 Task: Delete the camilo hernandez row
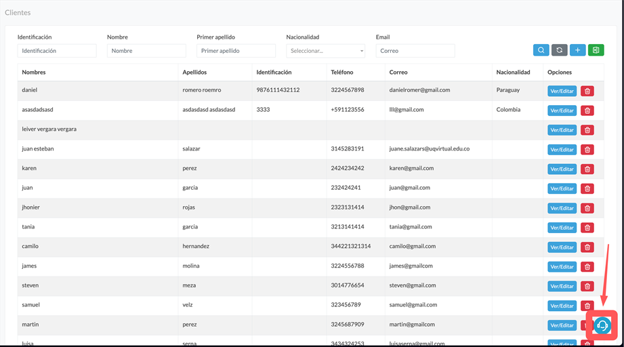pos(587,247)
